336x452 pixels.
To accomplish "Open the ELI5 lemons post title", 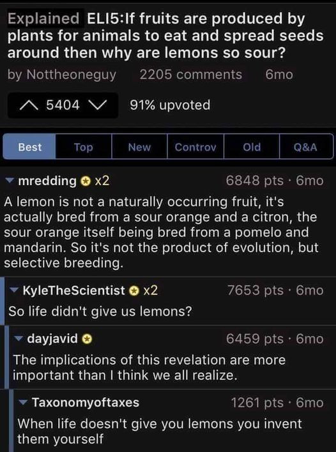I will 165,36.
